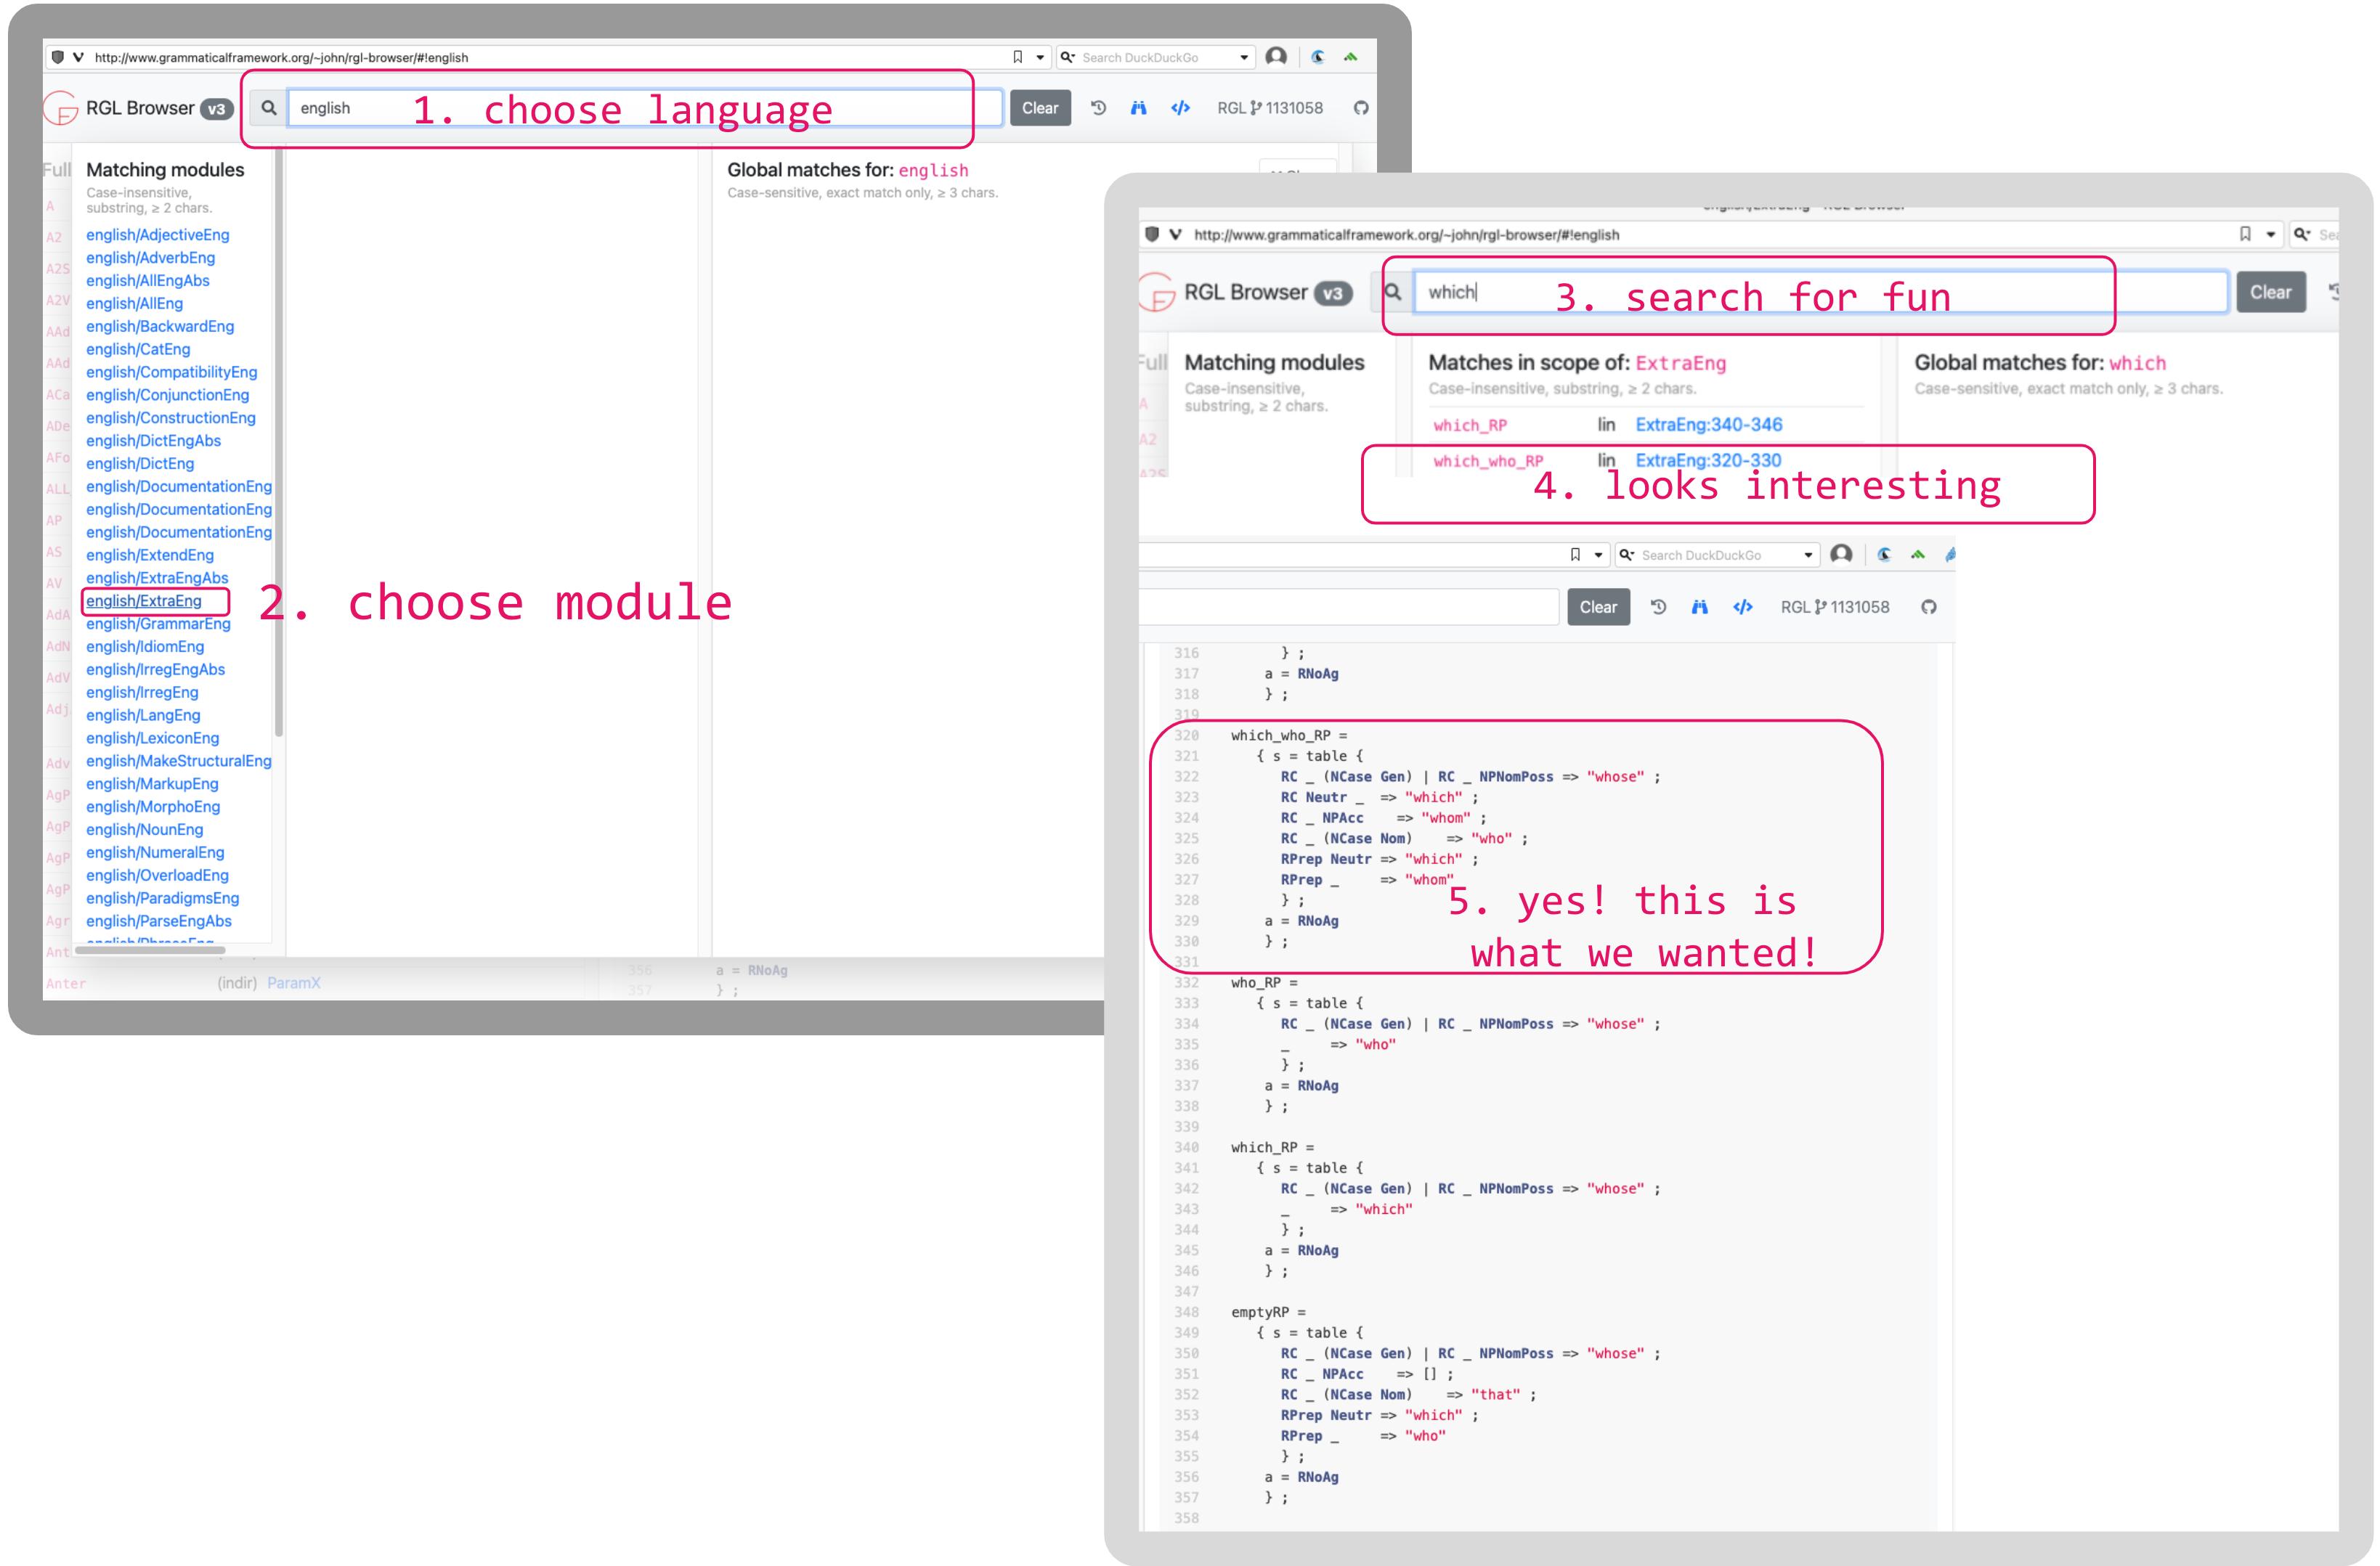Image resolution: width=2380 pixels, height=1566 pixels.
Task: Open the DuckDuckGo search dropdown above the 'english' search
Action: coord(1244,57)
